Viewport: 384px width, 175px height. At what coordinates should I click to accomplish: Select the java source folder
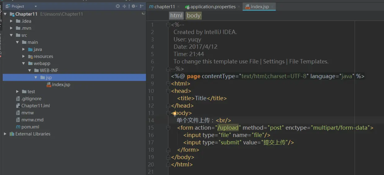tap(37, 49)
